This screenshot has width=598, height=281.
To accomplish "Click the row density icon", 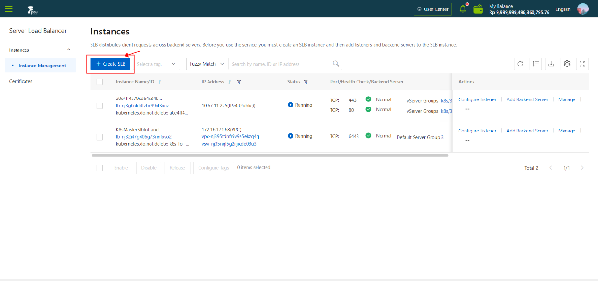I will (x=536, y=64).
